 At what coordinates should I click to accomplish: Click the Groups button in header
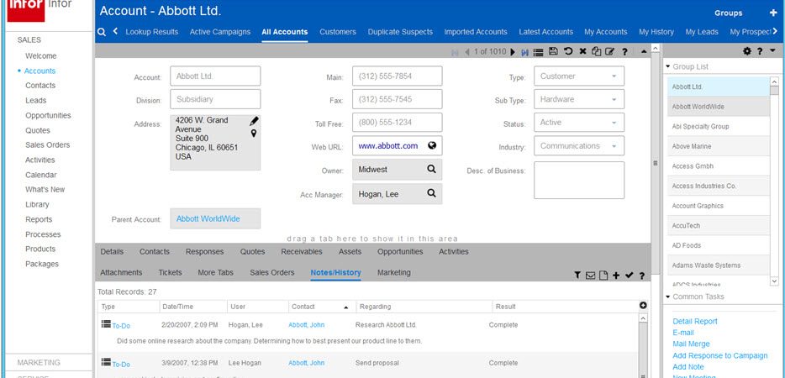tap(729, 13)
